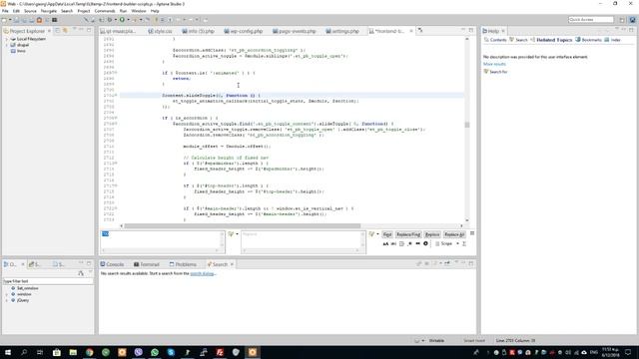The width and height of the screenshot is (639, 359).
Task: Open the find history dropdown arrow
Action: [237, 234]
